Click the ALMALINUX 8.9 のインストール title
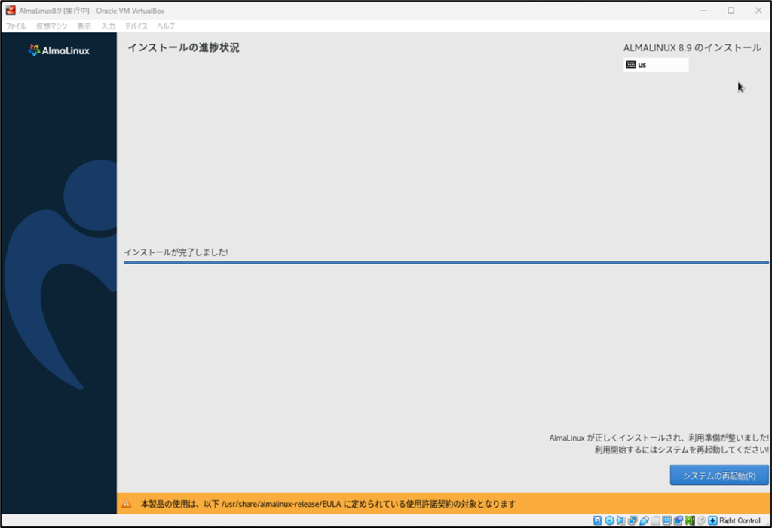772x528 pixels. pyautogui.click(x=692, y=47)
